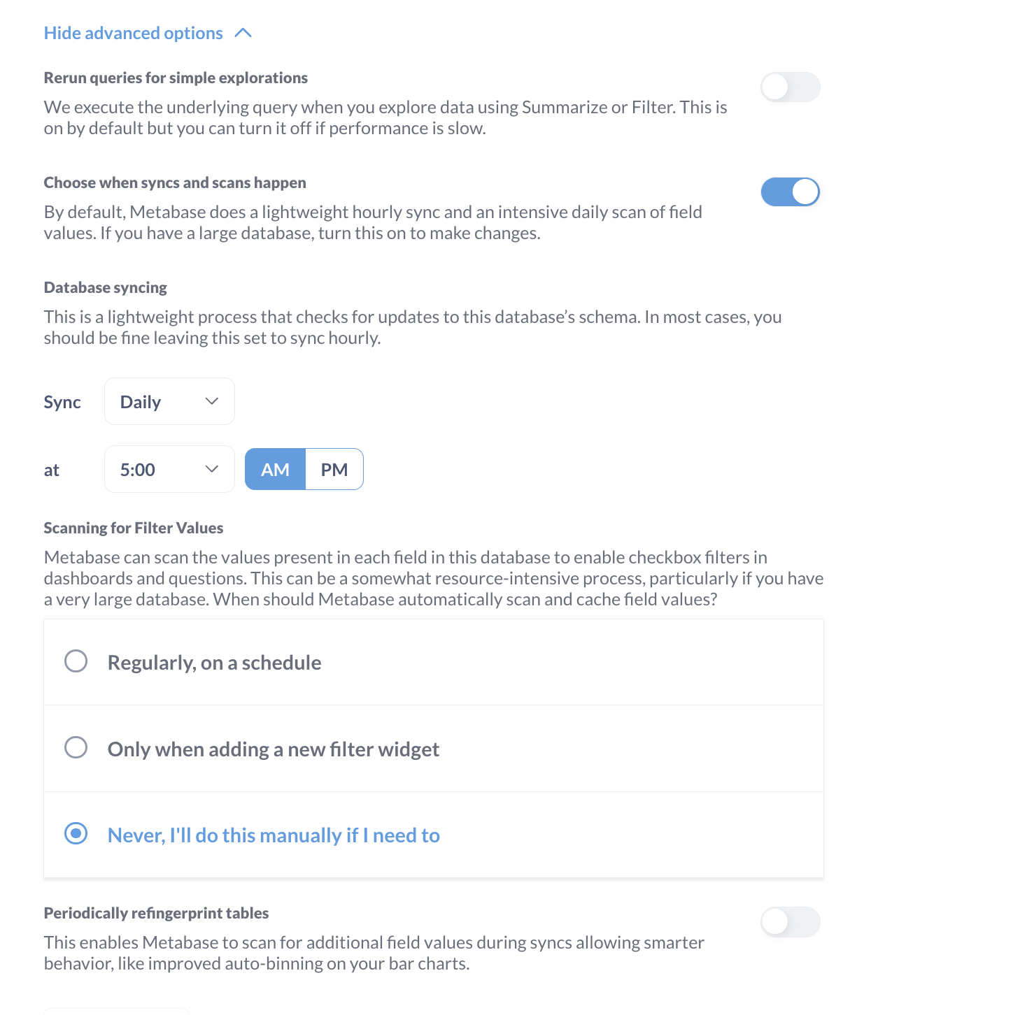Open the Sync frequency Daily dropdown

coord(169,401)
